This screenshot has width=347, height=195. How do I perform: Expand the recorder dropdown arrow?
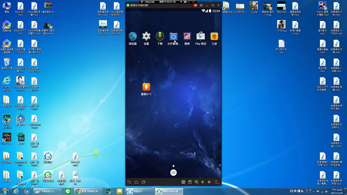click(181, 2)
